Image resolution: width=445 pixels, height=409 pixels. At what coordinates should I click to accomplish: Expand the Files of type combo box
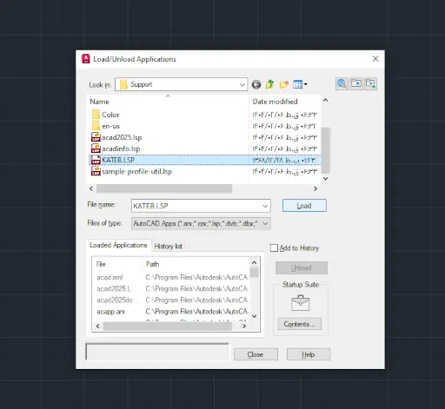(201, 224)
